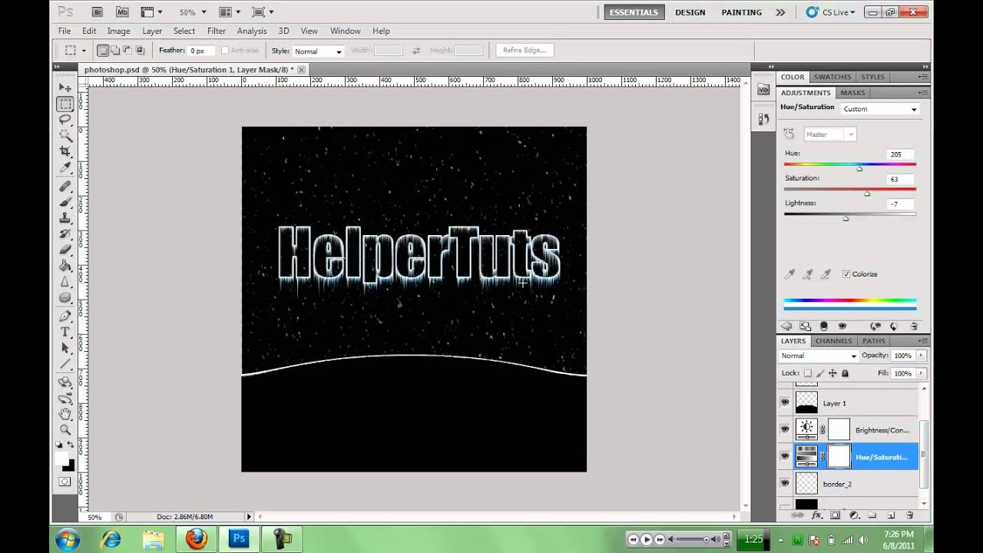Select the Magic Wand tool
The image size is (983, 553).
(x=65, y=136)
